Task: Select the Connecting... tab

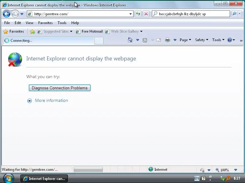Action: point(49,41)
